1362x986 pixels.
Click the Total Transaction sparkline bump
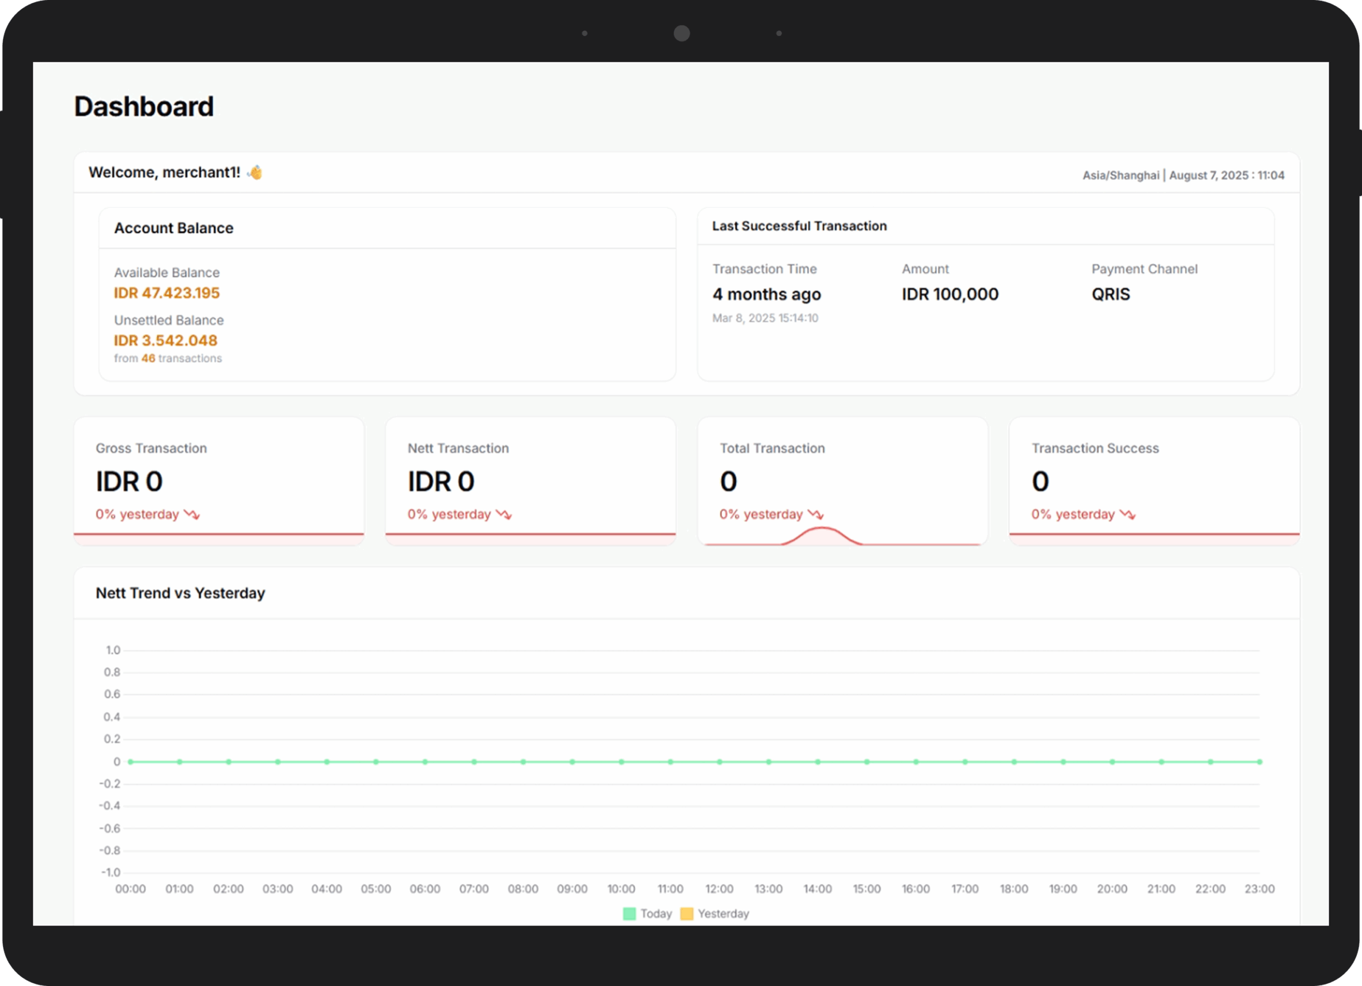(x=821, y=534)
